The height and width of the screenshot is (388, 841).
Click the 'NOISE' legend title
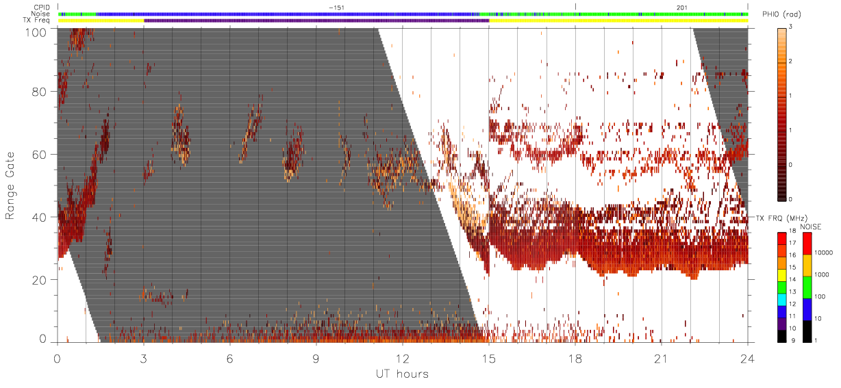pyautogui.click(x=812, y=227)
